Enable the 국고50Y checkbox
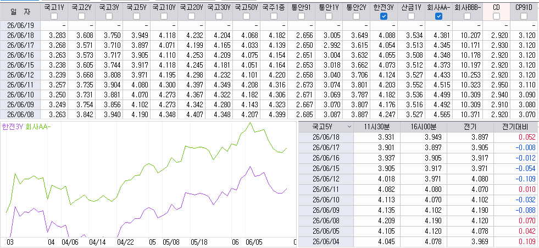The height and width of the screenshot is (248, 539). click(x=247, y=16)
